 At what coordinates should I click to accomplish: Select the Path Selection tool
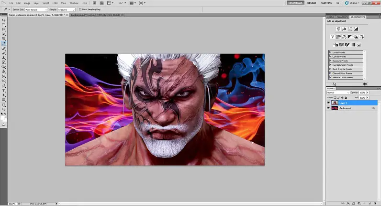[3, 95]
